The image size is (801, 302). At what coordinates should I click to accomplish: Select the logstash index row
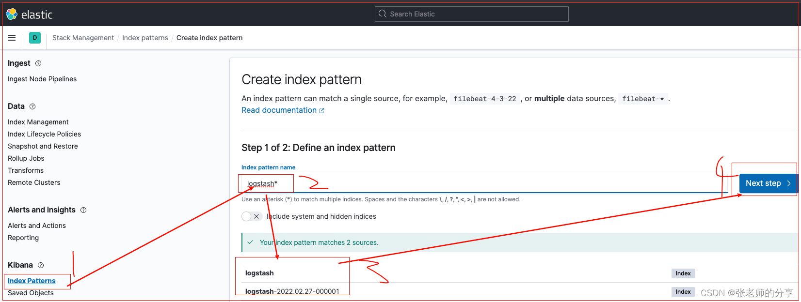520,273
